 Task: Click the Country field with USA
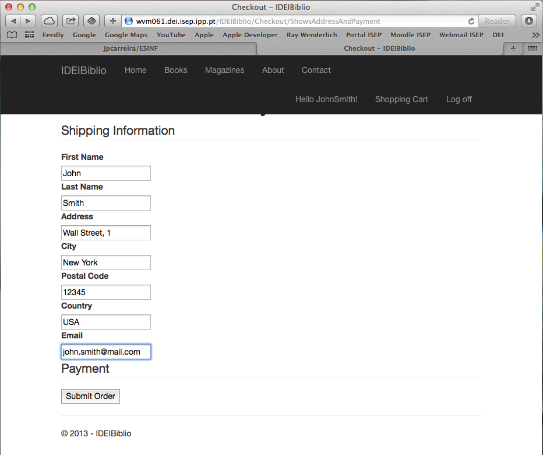[106, 322]
